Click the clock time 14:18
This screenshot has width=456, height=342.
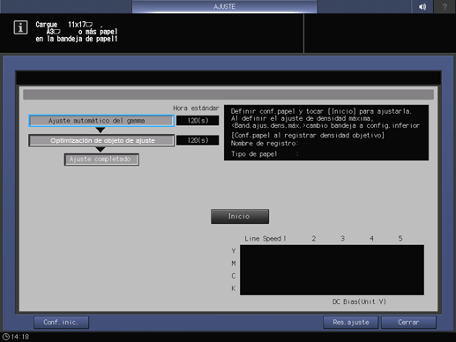tap(20, 337)
